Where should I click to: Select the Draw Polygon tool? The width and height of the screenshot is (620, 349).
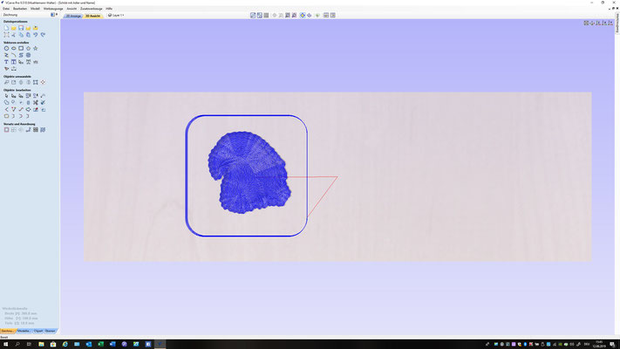pos(28,48)
